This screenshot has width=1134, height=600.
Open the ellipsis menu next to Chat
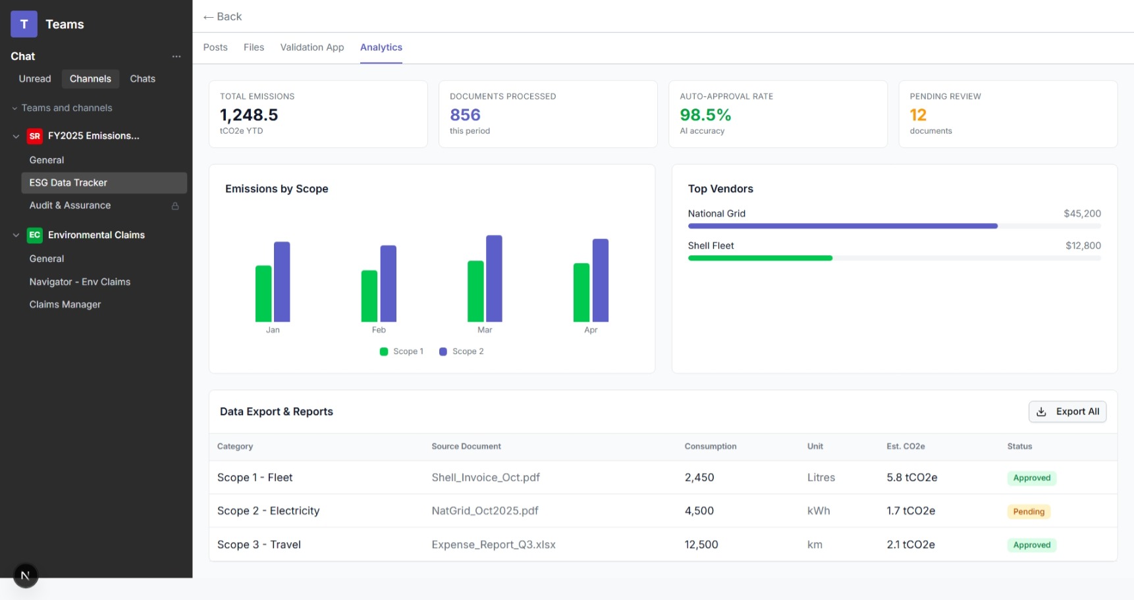[x=176, y=57]
